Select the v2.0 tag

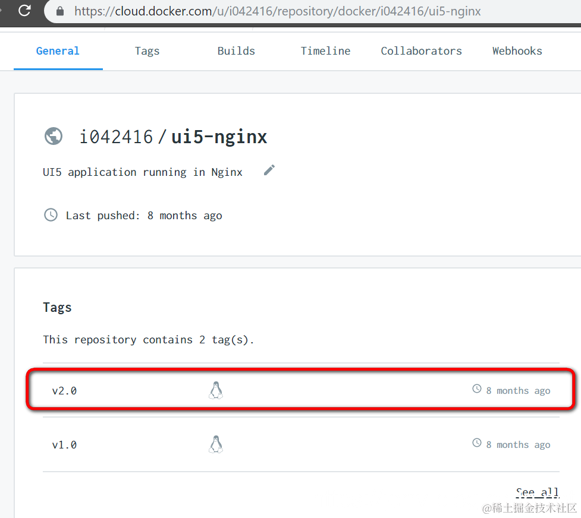pos(64,391)
